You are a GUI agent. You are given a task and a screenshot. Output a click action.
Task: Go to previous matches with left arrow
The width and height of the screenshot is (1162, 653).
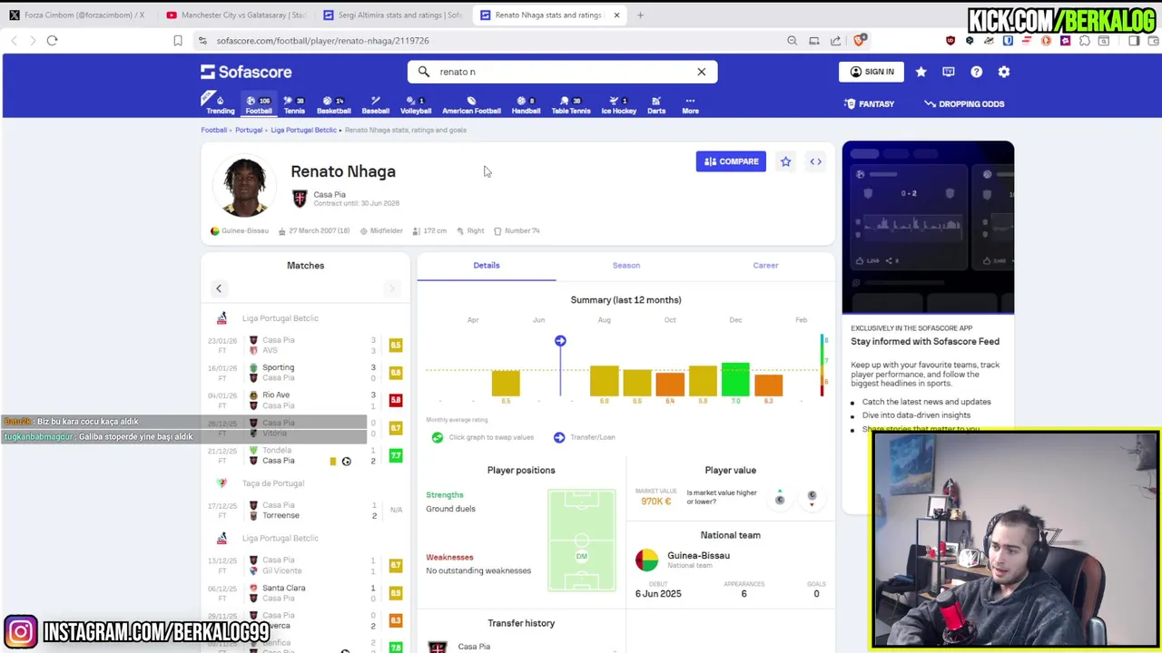tap(218, 288)
